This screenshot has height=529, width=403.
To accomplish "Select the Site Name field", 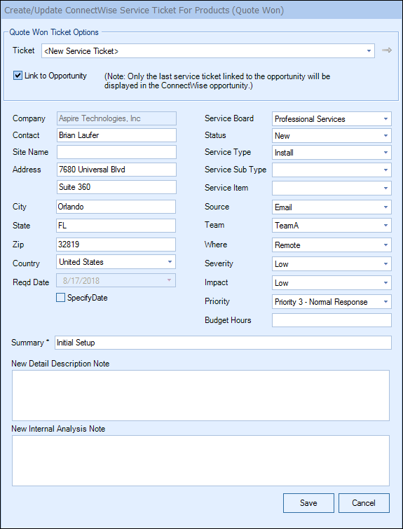I will 116,152.
